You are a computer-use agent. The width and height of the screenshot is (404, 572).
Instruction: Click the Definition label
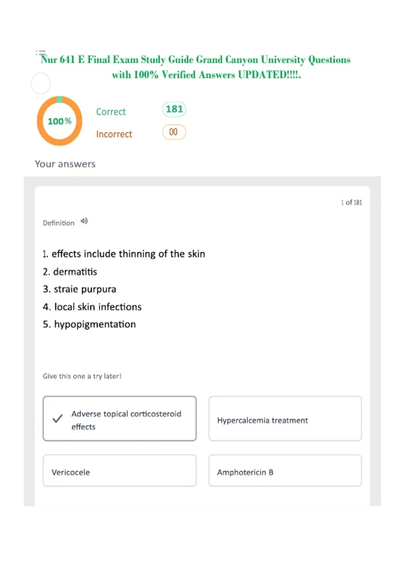click(x=59, y=223)
